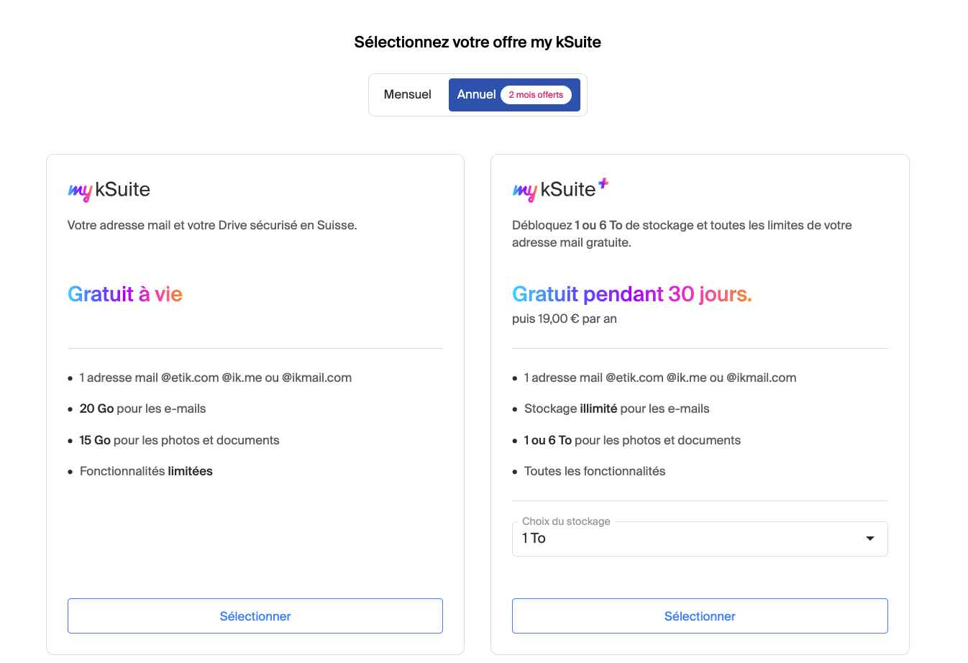This screenshot has width=968, height=663.
Task: Click the "20 Go pour les e-mails" feature
Action: tap(142, 408)
